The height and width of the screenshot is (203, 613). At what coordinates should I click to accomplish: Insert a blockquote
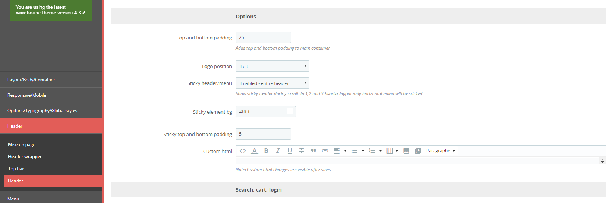(313, 151)
